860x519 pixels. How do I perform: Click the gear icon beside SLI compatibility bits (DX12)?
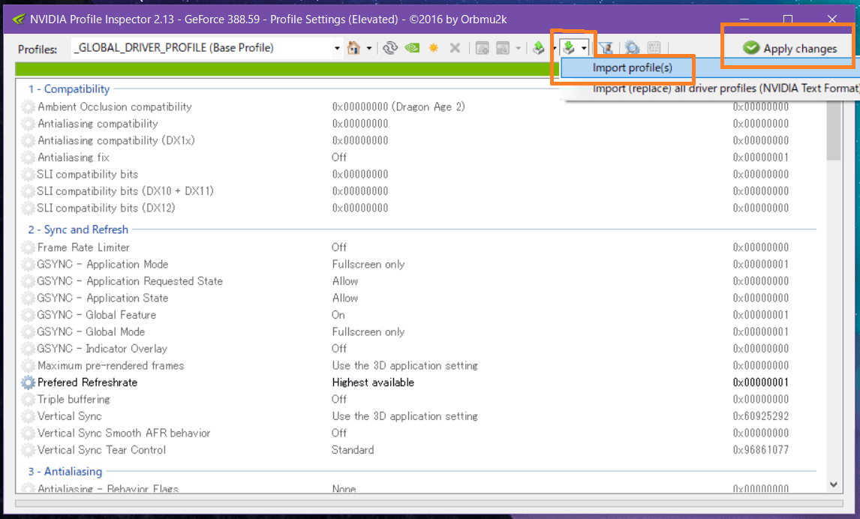click(28, 208)
